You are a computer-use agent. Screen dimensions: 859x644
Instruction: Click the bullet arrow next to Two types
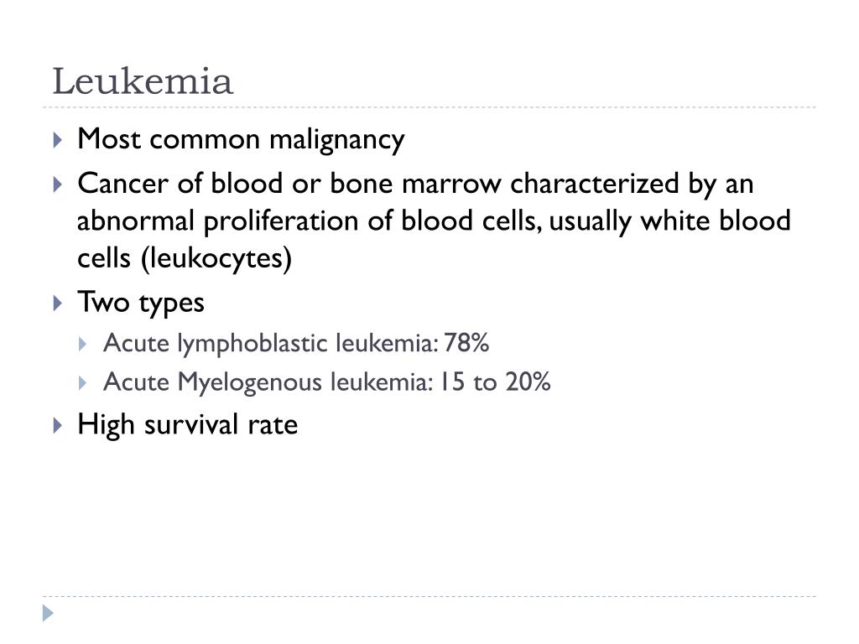58,303
